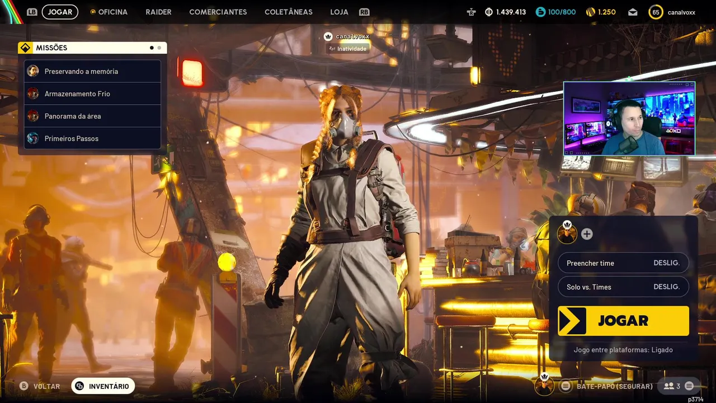Click the level 65 badge
Viewport: 716px width, 403px height.
656,12
